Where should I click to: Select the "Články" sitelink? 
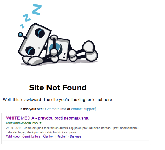(x=48, y=136)
